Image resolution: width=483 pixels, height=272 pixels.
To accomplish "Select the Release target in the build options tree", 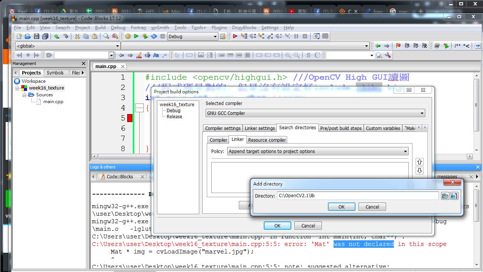I will tap(174, 117).
